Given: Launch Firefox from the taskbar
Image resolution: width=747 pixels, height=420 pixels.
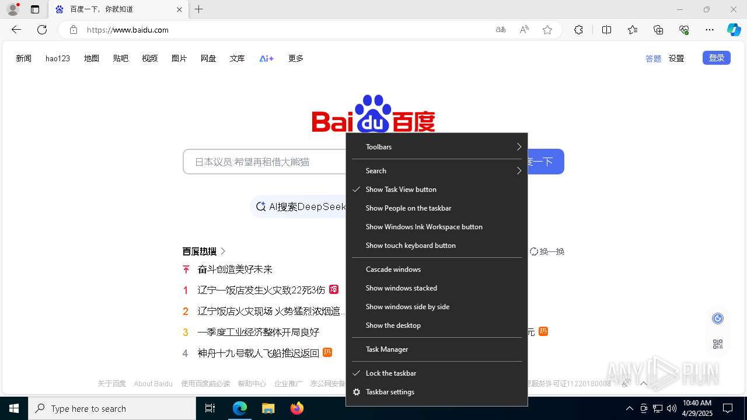Looking at the screenshot, I should click(296, 408).
